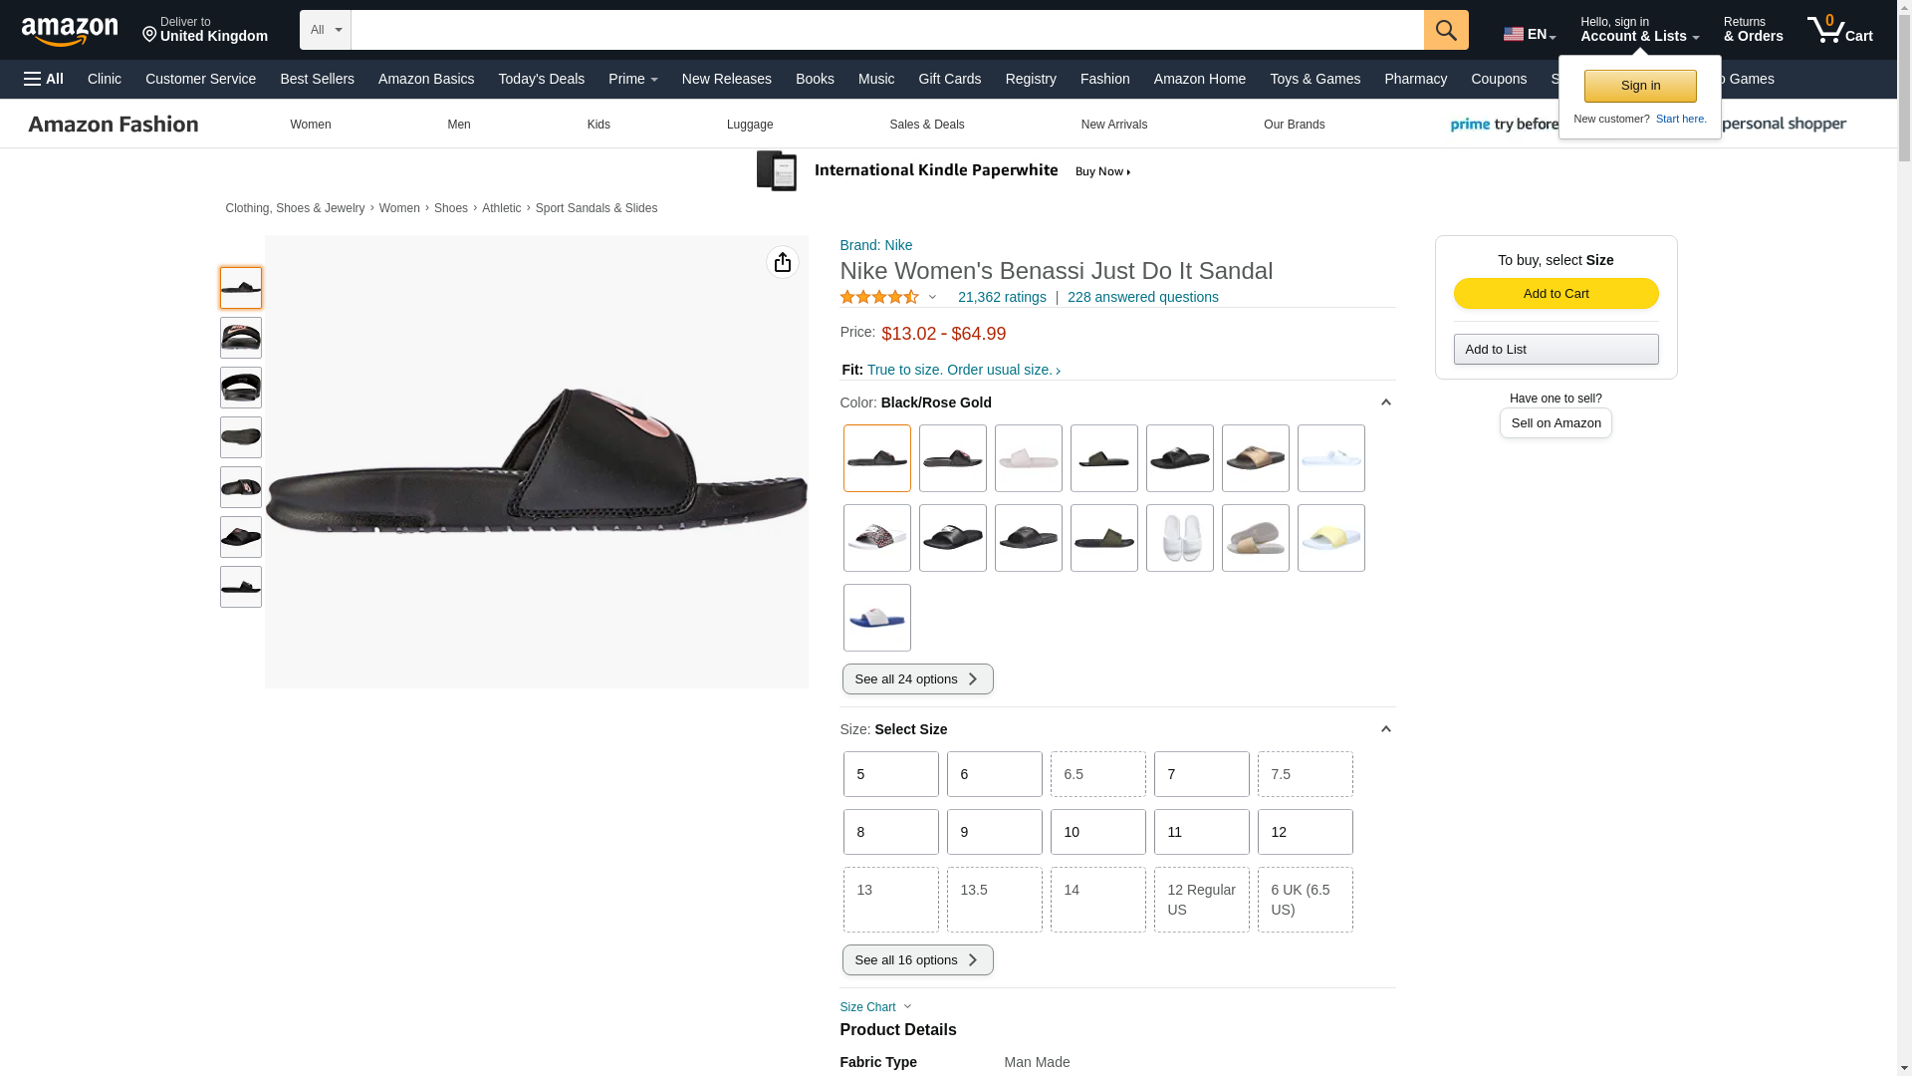Select size 7 option

[x=1200, y=774]
